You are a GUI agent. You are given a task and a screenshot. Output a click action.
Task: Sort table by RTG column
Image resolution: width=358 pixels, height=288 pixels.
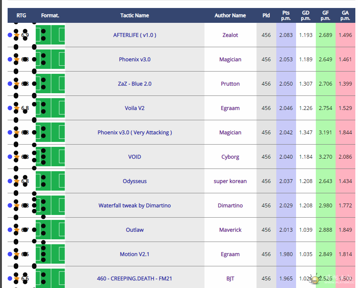21,16
